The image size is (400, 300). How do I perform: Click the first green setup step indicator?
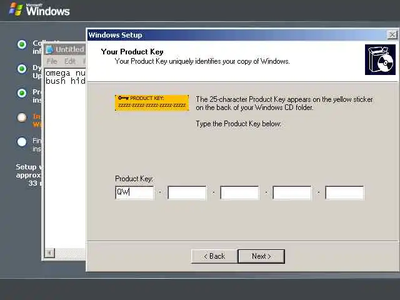[x=22, y=44]
